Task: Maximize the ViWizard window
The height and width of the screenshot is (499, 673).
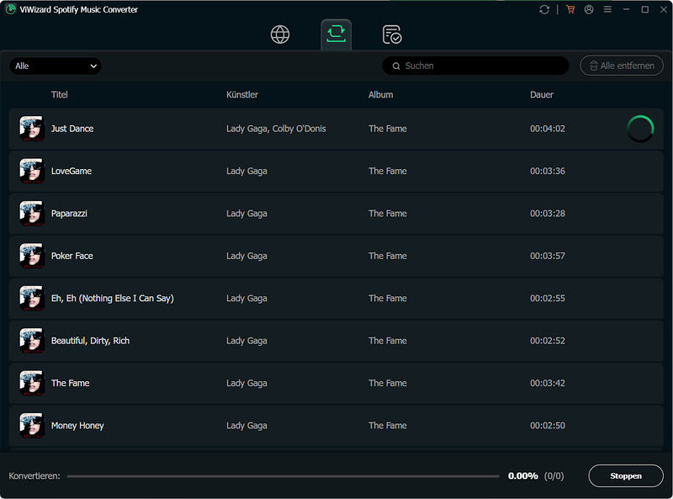Action: [x=644, y=9]
